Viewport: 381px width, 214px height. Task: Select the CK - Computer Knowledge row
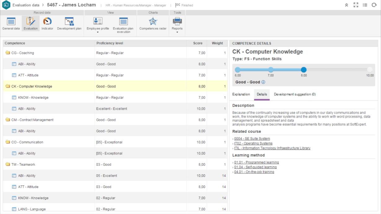(115, 86)
